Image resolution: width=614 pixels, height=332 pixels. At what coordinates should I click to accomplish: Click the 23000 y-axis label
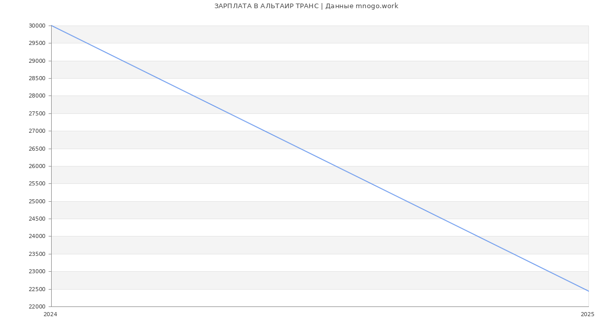[37, 271]
